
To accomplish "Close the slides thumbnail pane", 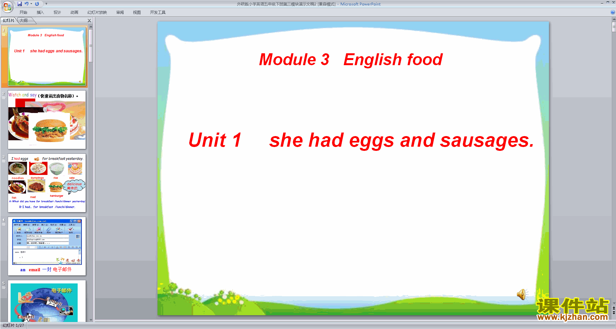I will (90, 21).
